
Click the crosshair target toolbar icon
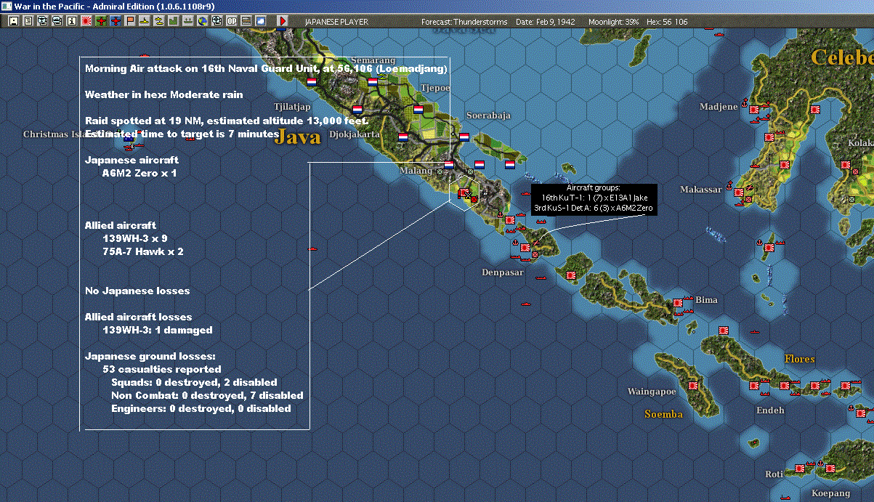point(217,21)
